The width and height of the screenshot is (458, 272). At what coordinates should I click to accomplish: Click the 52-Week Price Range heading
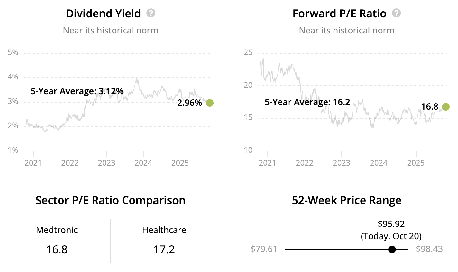pos(346,200)
